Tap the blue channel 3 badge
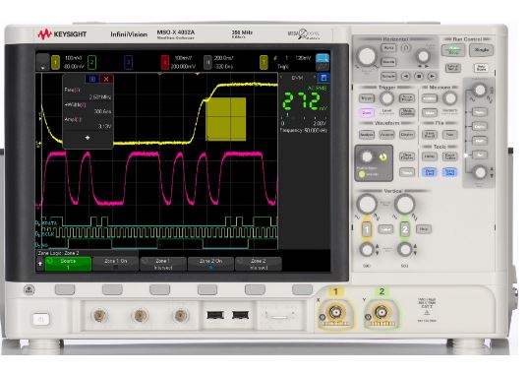The width and height of the screenshot is (529, 373). pos(128,62)
